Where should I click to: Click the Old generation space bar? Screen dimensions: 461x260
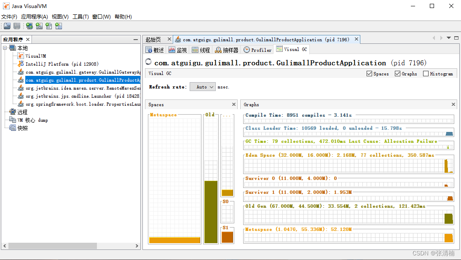tap(211, 212)
